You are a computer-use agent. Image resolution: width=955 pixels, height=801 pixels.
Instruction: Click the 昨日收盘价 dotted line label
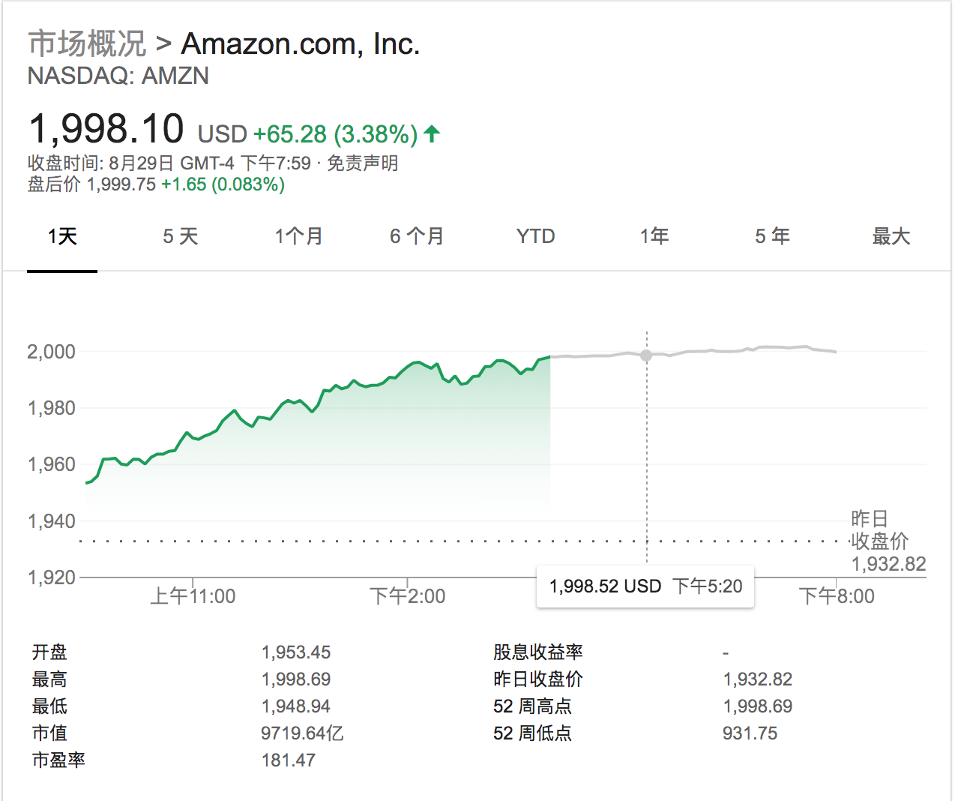[x=888, y=541]
